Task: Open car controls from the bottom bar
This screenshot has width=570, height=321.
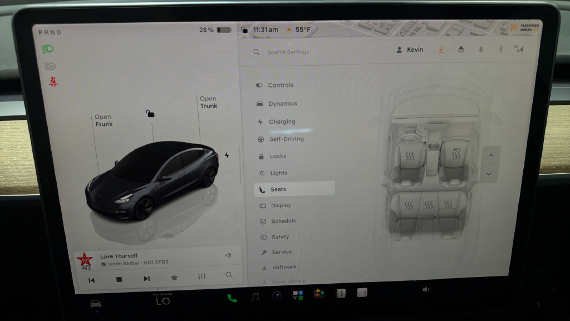Action: (x=96, y=304)
